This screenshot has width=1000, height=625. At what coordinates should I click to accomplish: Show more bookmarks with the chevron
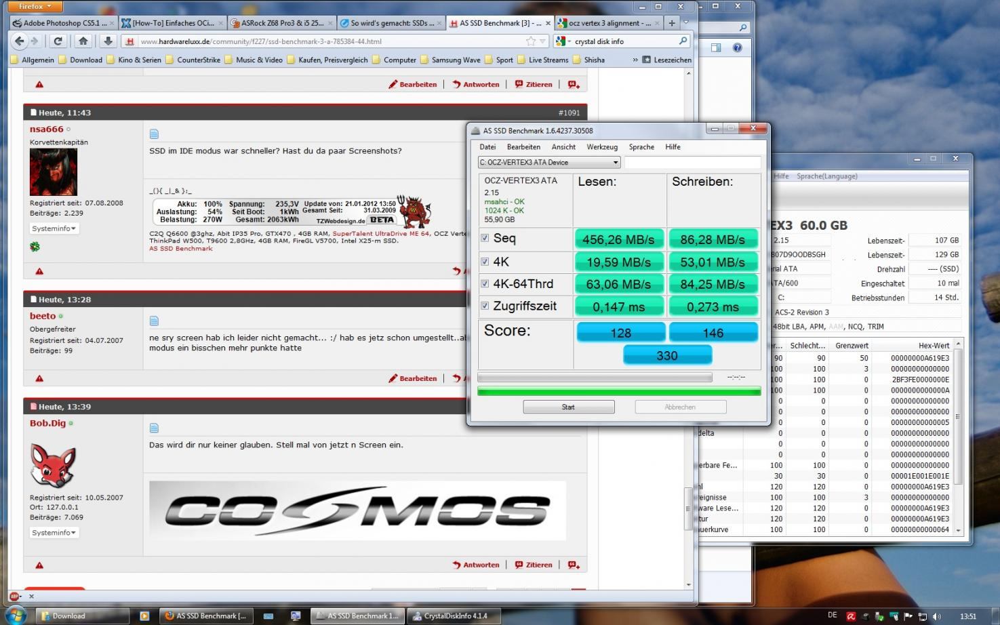pyautogui.click(x=635, y=60)
